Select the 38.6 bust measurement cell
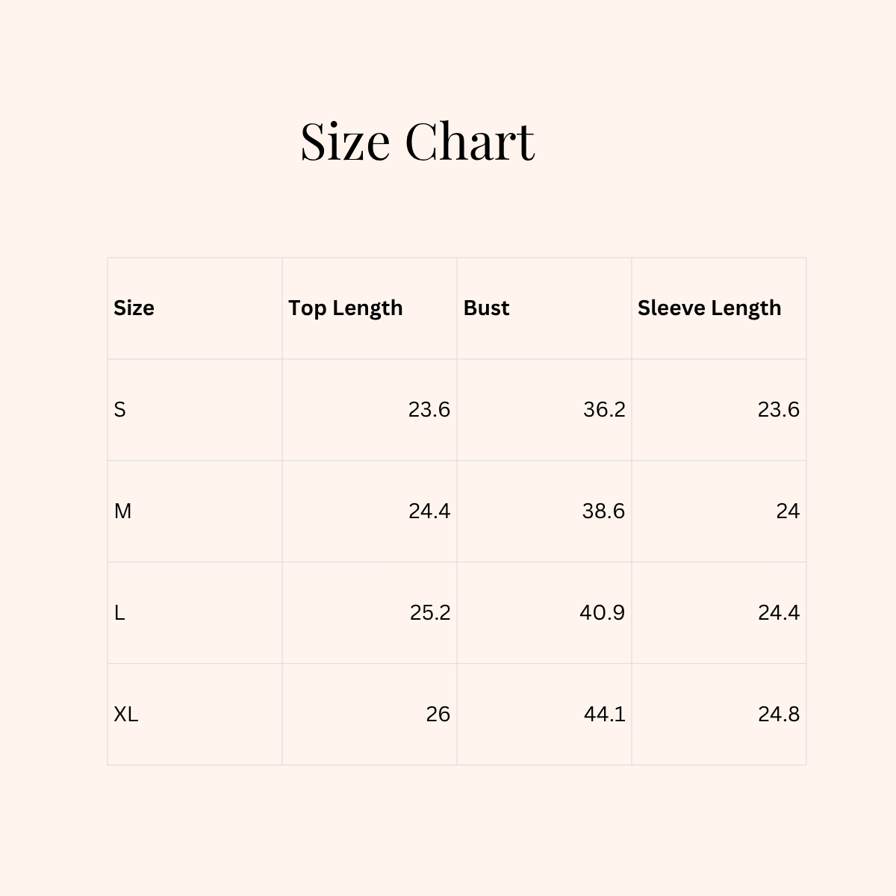The height and width of the screenshot is (896, 896). click(x=603, y=511)
